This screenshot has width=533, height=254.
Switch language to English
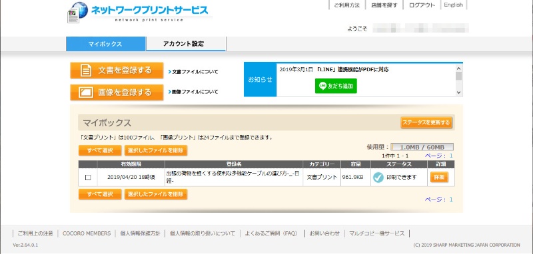click(453, 5)
